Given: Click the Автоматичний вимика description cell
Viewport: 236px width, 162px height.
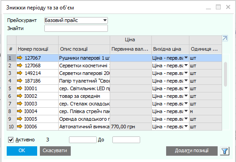Looking at the screenshot, I should (x=84, y=127).
